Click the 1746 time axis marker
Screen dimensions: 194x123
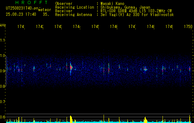114,27
